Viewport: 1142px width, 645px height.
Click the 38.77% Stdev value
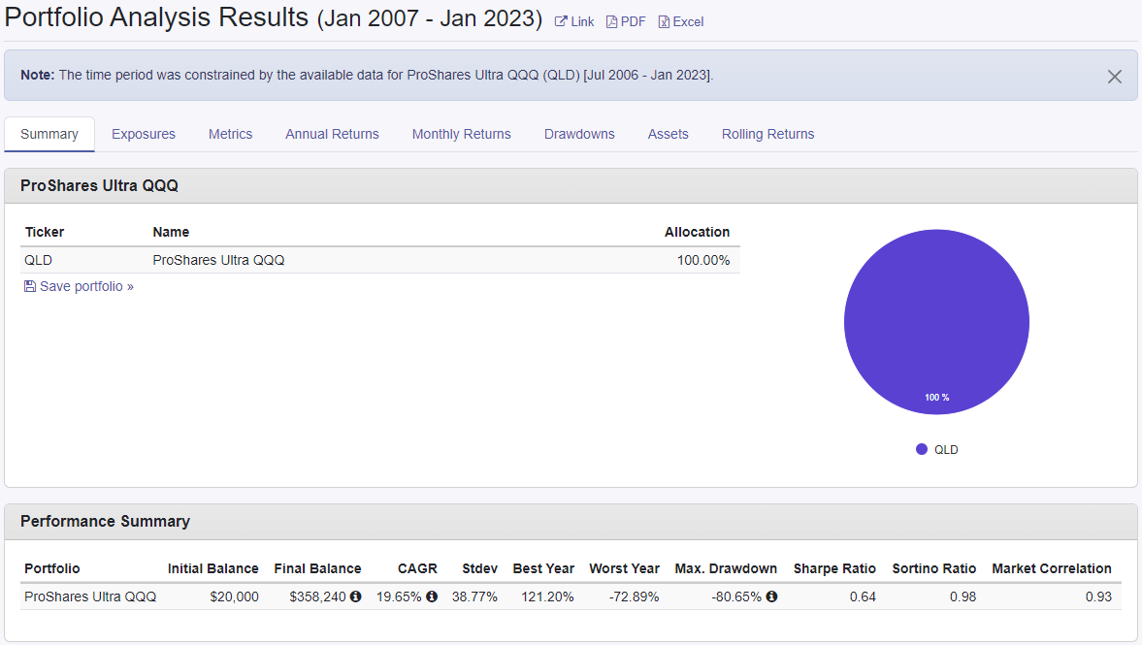point(474,597)
